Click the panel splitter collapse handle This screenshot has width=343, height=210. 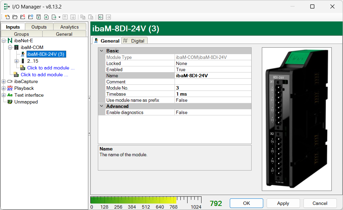coord(89,116)
